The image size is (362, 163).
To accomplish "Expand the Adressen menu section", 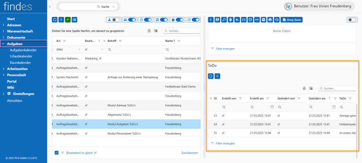I will [14, 25].
